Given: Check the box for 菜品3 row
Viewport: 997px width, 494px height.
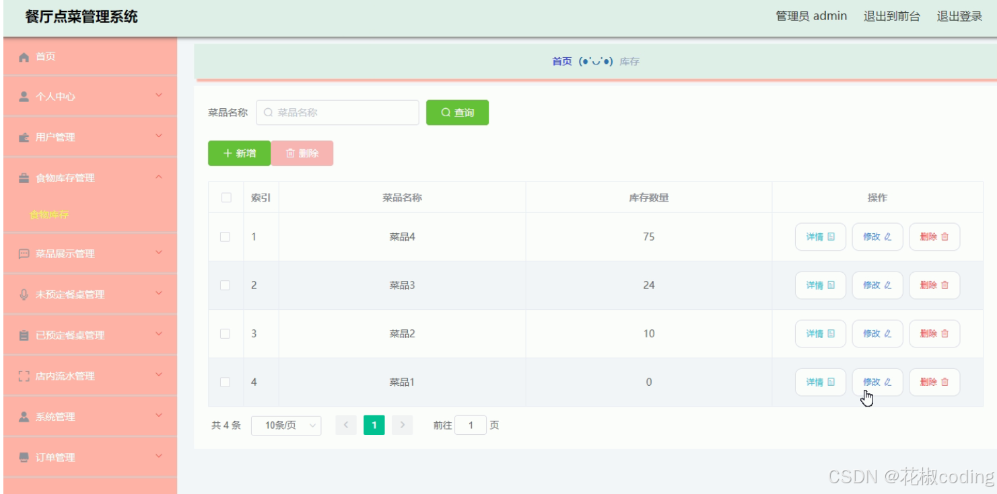Looking at the screenshot, I should [x=226, y=285].
